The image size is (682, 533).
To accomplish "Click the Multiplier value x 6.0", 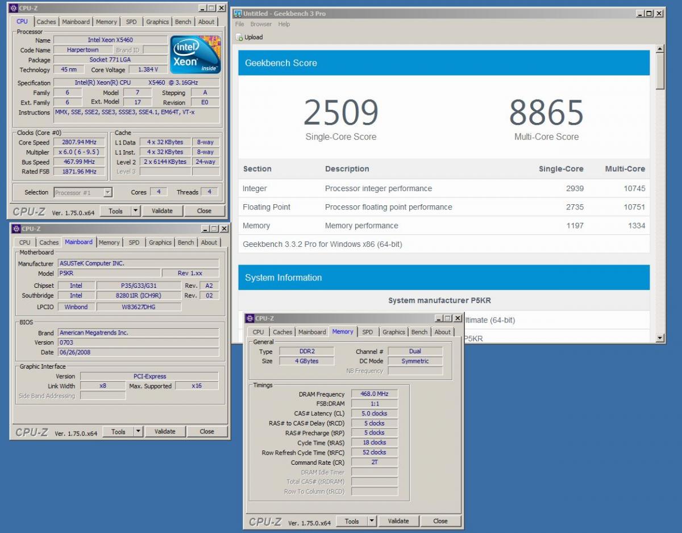I will tap(78, 152).
